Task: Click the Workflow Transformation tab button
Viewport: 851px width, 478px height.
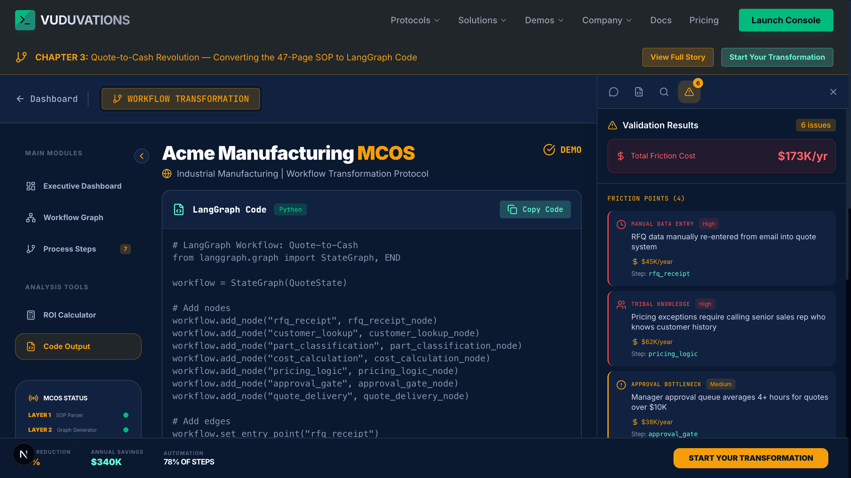Action: click(x=181, y=99)
